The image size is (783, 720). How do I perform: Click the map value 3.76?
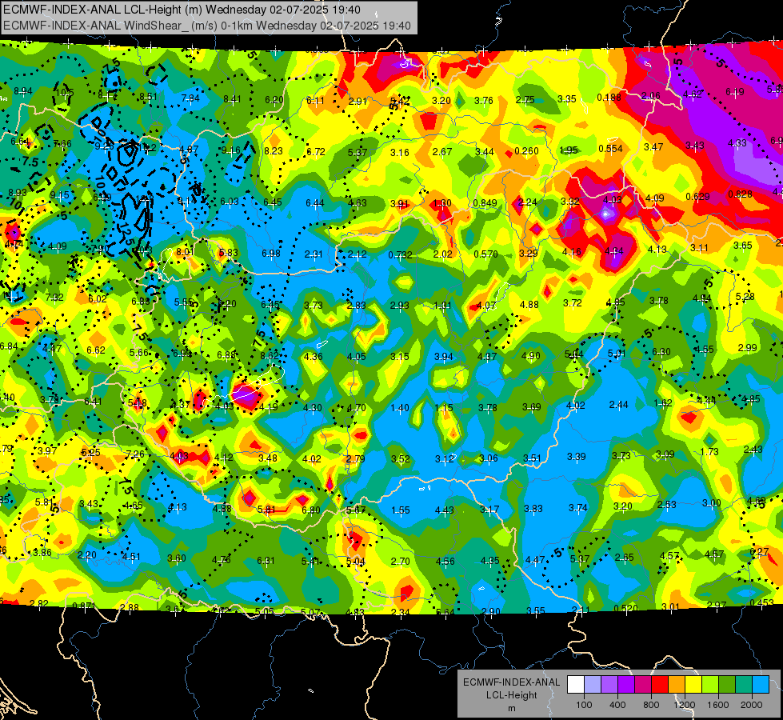tap(483, 101)
